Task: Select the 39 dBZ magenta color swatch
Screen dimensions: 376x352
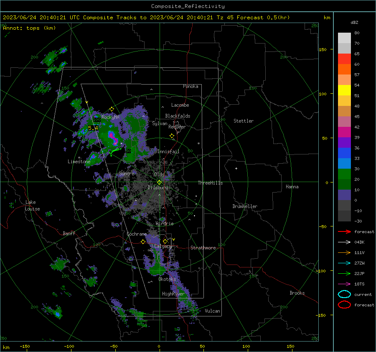Action: [344, 132]
